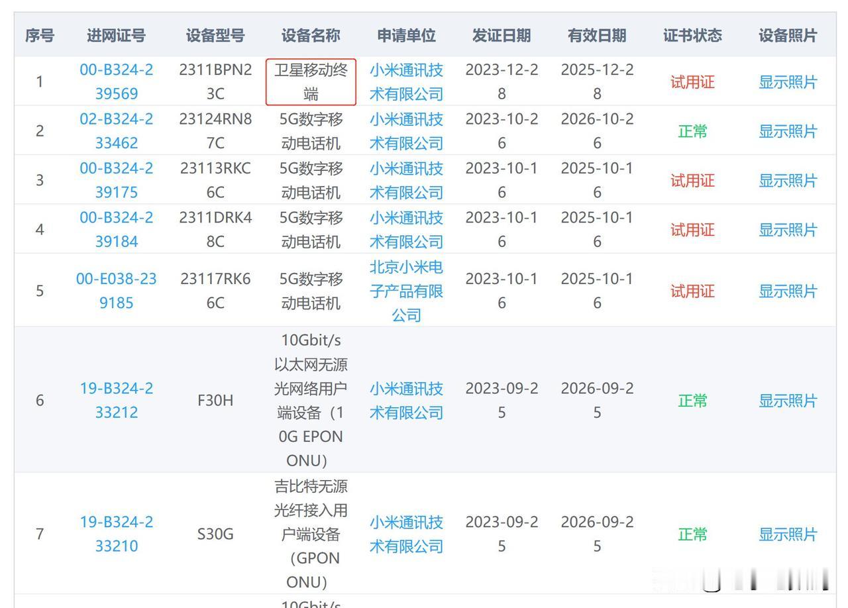Select model number S30G
Viewport: 848px width, 608px height.
(215, 534)
